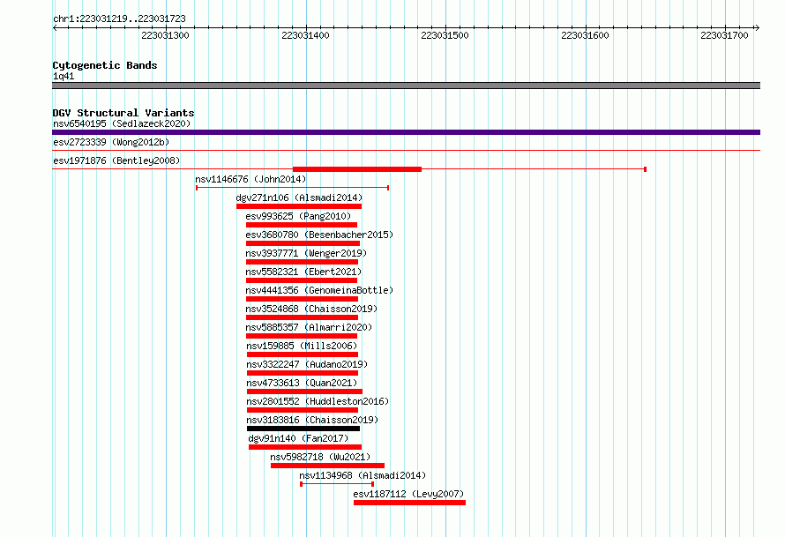Select the black nsv3183816 bar

click(303, 429)
